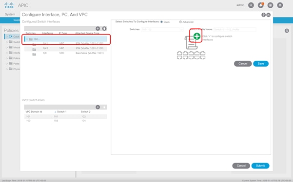
Task: Open the System menu
Action: [x=10, y=14]
